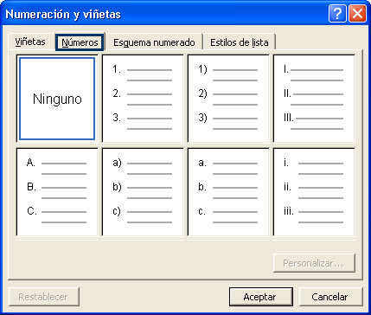Pick the 1) 2) 3) numbering format
The height and width of the screenshot is (315, 371).
coord(228,99)
